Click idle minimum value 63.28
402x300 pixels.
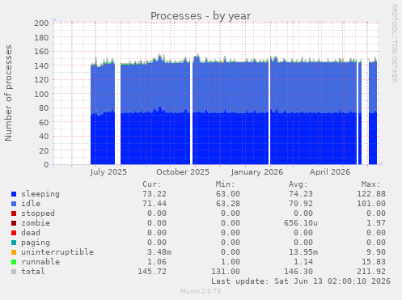click(228, 204)
